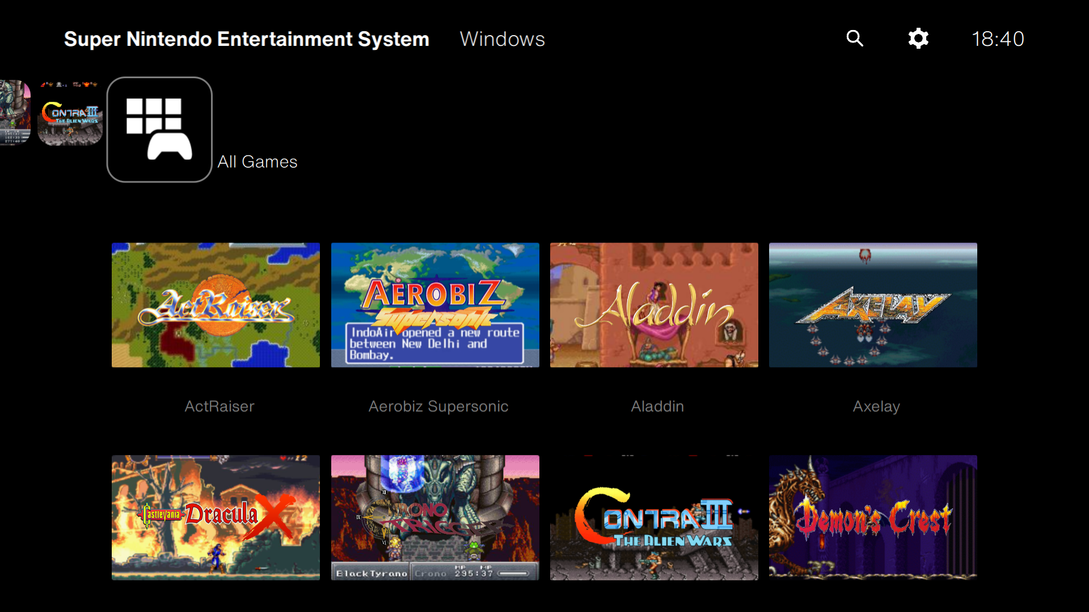Open the Castlevania Dracula X thumbnail
Image resolution: width=1089 pixels, height=612 pixels.
click(x=216, y=517)
